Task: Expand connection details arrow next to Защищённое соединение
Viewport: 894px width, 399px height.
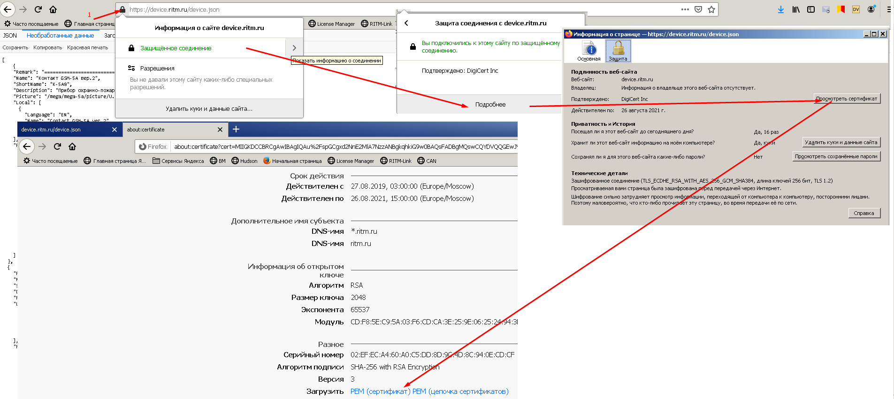Action: click(294, 48)
